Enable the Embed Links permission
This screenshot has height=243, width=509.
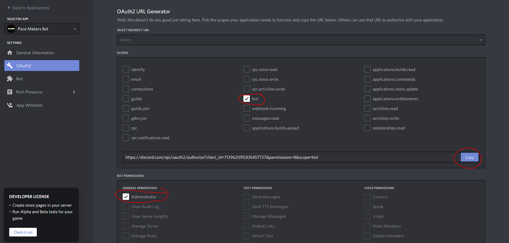(247, 226)
